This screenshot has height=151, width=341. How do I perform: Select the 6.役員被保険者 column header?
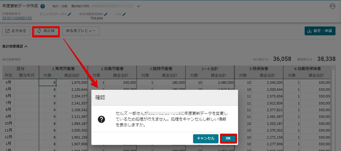[x=307, y=69]
